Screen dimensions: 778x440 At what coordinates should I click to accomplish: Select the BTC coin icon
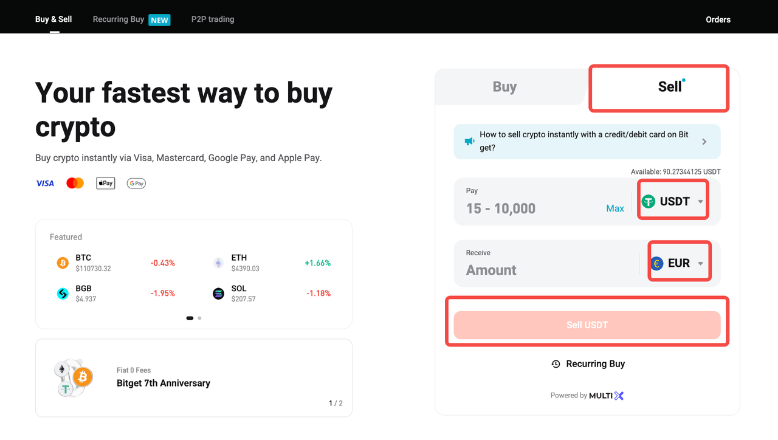click(x=63, y=263)
